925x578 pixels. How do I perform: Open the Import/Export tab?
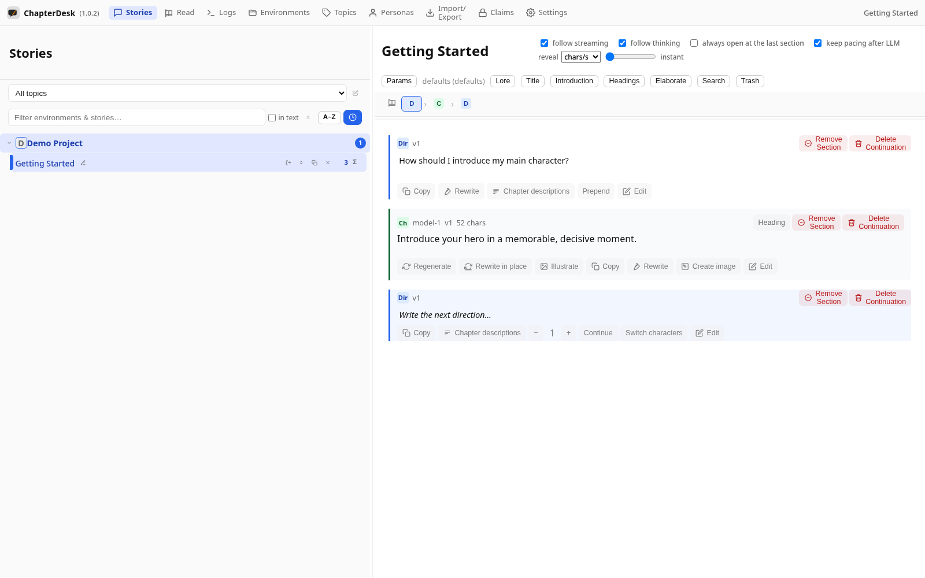coord(446,13)
